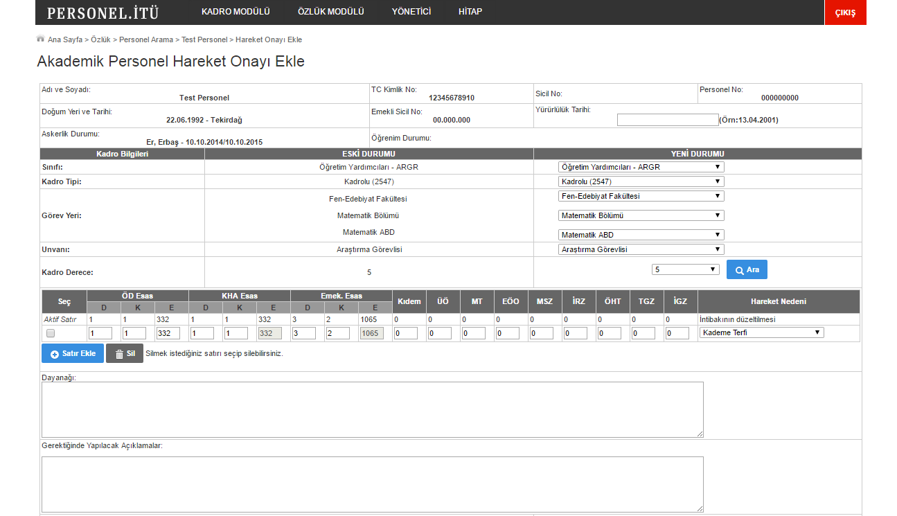Focus the Yürürlülük Tarihi date field

coord(667,120)
